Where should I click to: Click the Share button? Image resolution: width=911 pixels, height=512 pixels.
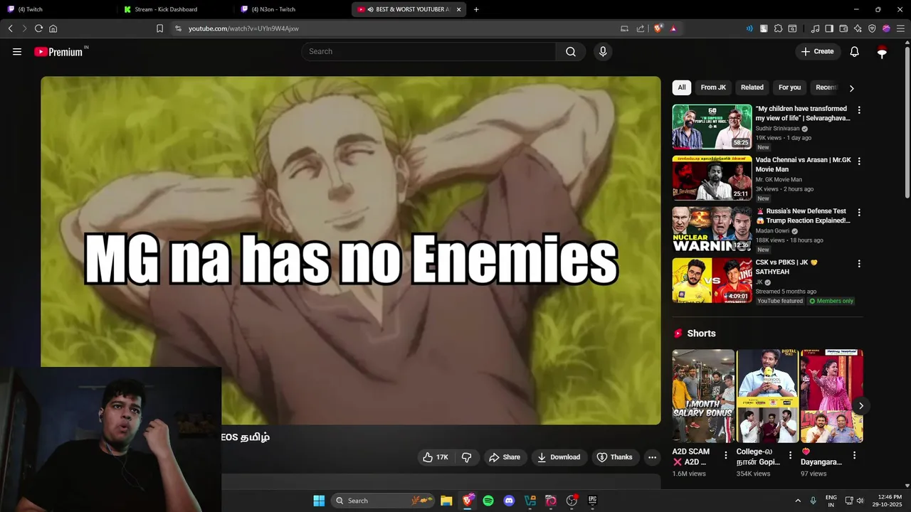point(504,457)
